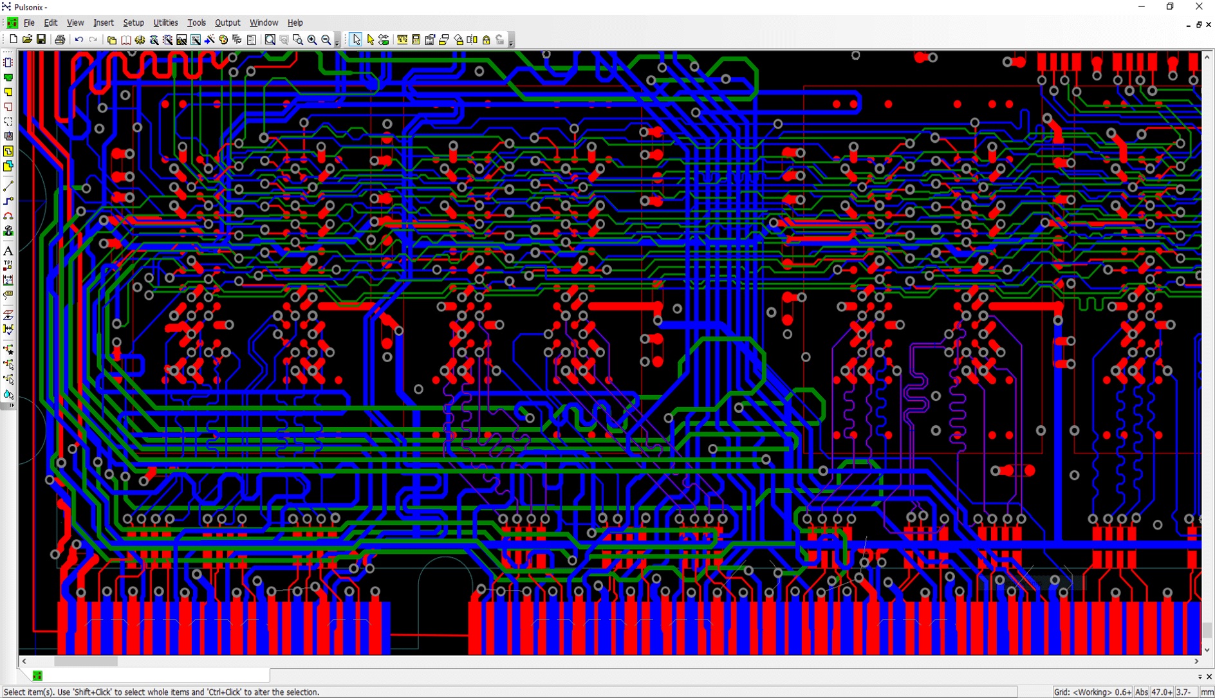The height and width of the screenshot is (698, 1215).
Task: Click the closed padlock Lock icon
Action: point(487,40)
